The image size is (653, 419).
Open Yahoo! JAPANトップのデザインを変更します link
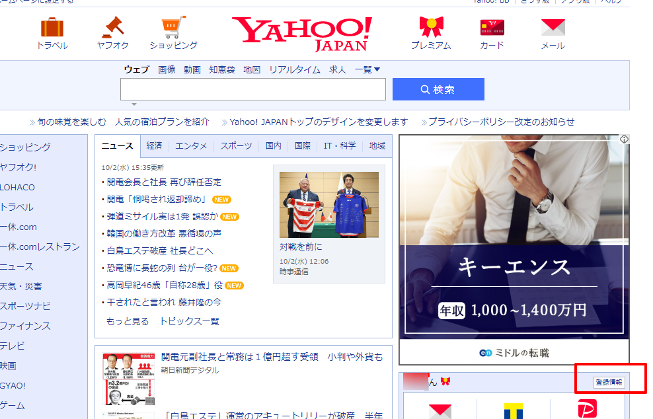pyautogui.click(x=319, y=122)
